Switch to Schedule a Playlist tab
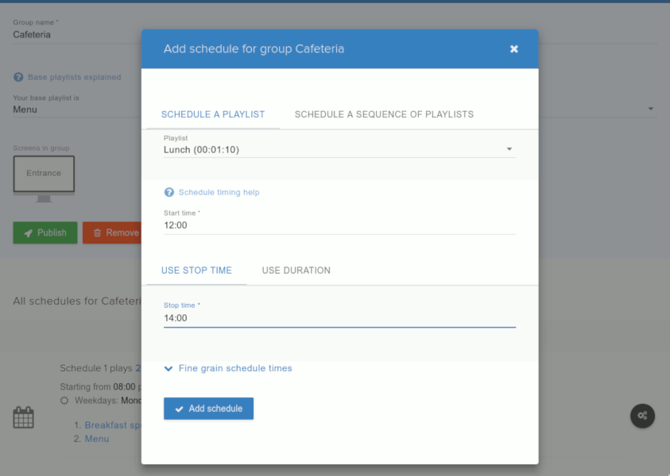Image resolution: width=670 pixels, height=476 pixels. [x=213, y=114]
